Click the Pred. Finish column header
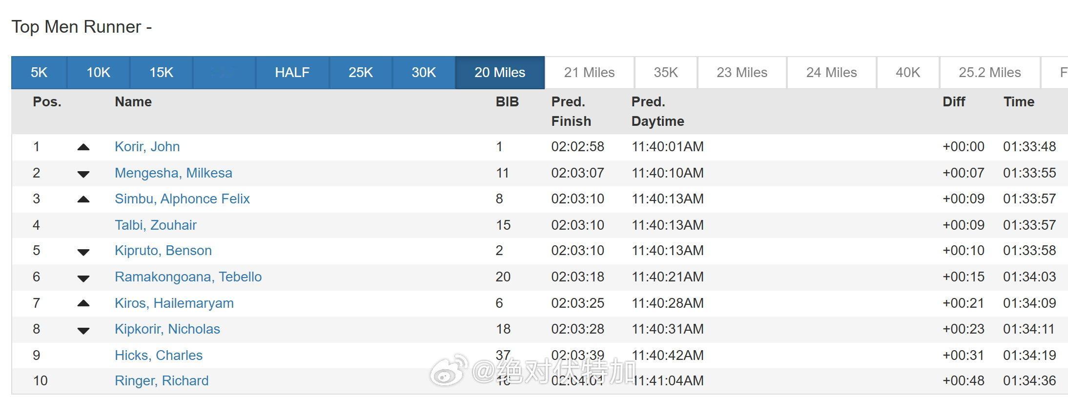 571,111
